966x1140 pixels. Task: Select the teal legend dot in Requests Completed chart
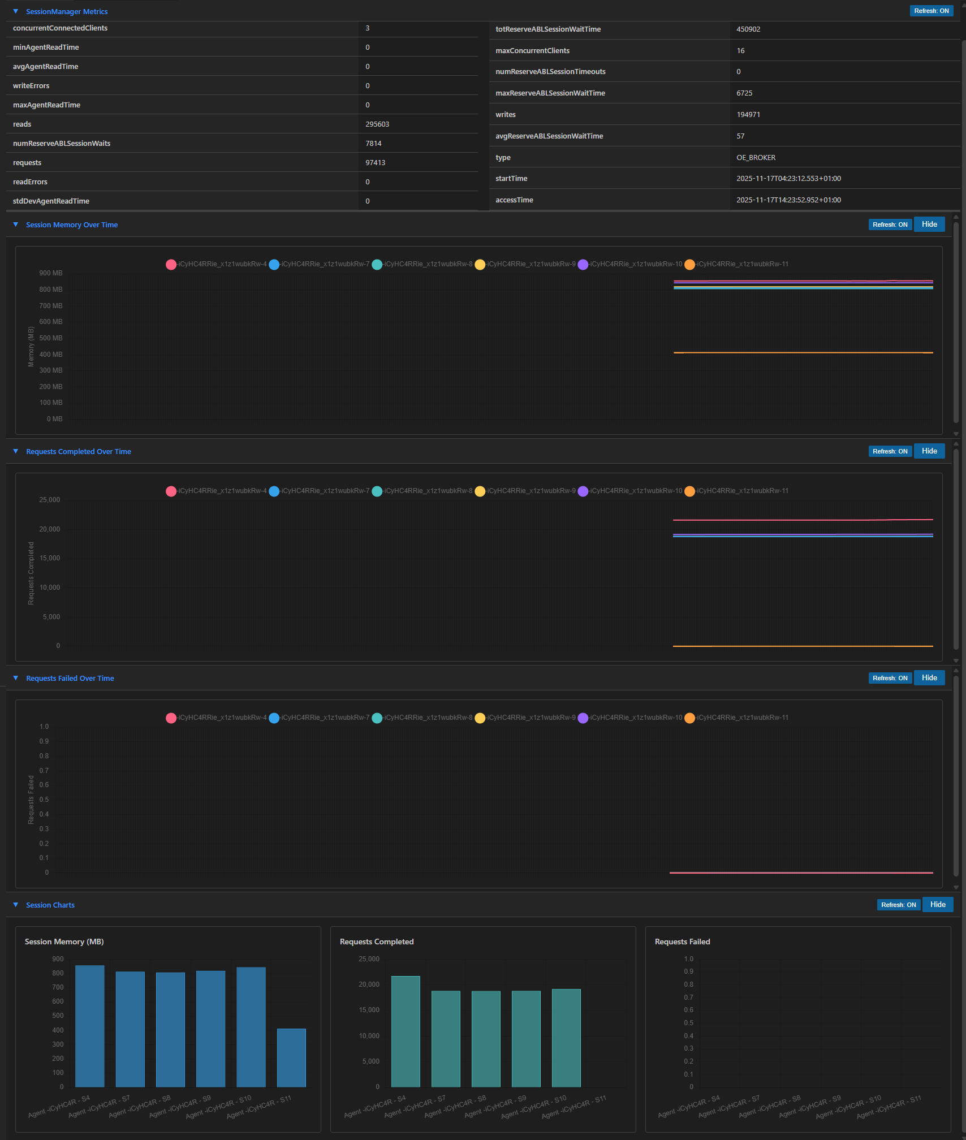[x=377, y=491]
